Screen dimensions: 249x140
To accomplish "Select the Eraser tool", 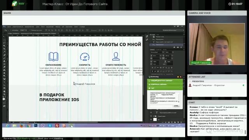I will point(4,67).
